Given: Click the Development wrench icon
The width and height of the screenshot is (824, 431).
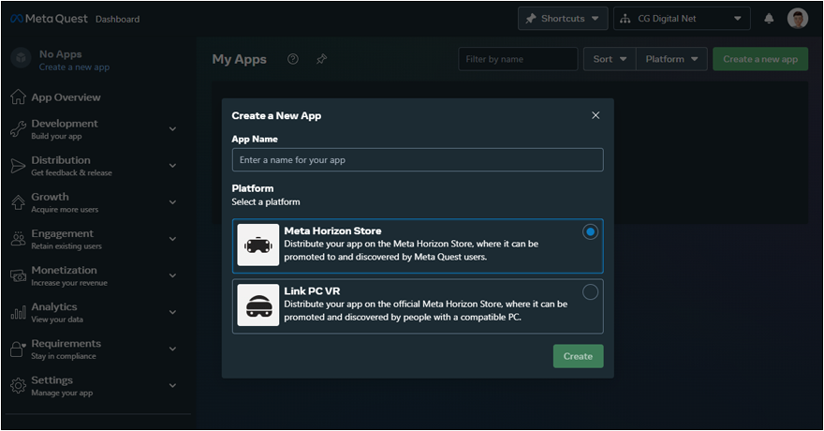Looking at the screenshot, I should click(18, 128).
